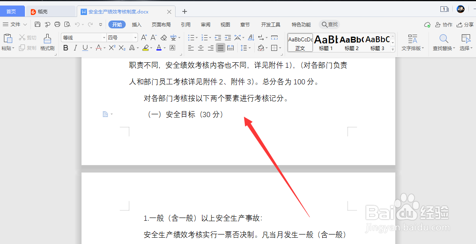Apply the 标题 1 heading style
Viewport: 476px width, 244px height.
tap(326, 43)
